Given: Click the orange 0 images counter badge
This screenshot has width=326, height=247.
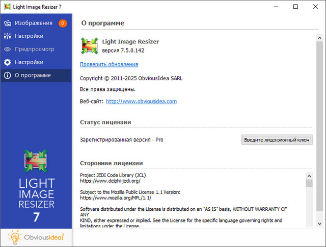Looking at the screenshot, I should pyautogui.click(x=63, y=23).
